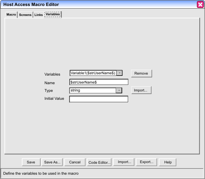Click the 'Host Access Macro Editor' title
This screenshot has height=179, width=205.
pyautogui.click(x=31, y=4)
